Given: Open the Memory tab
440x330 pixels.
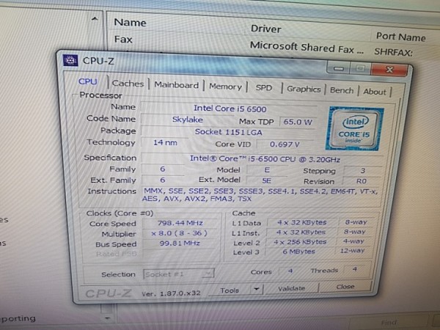Looking at the screenshot, I should (x=225, y=87).
